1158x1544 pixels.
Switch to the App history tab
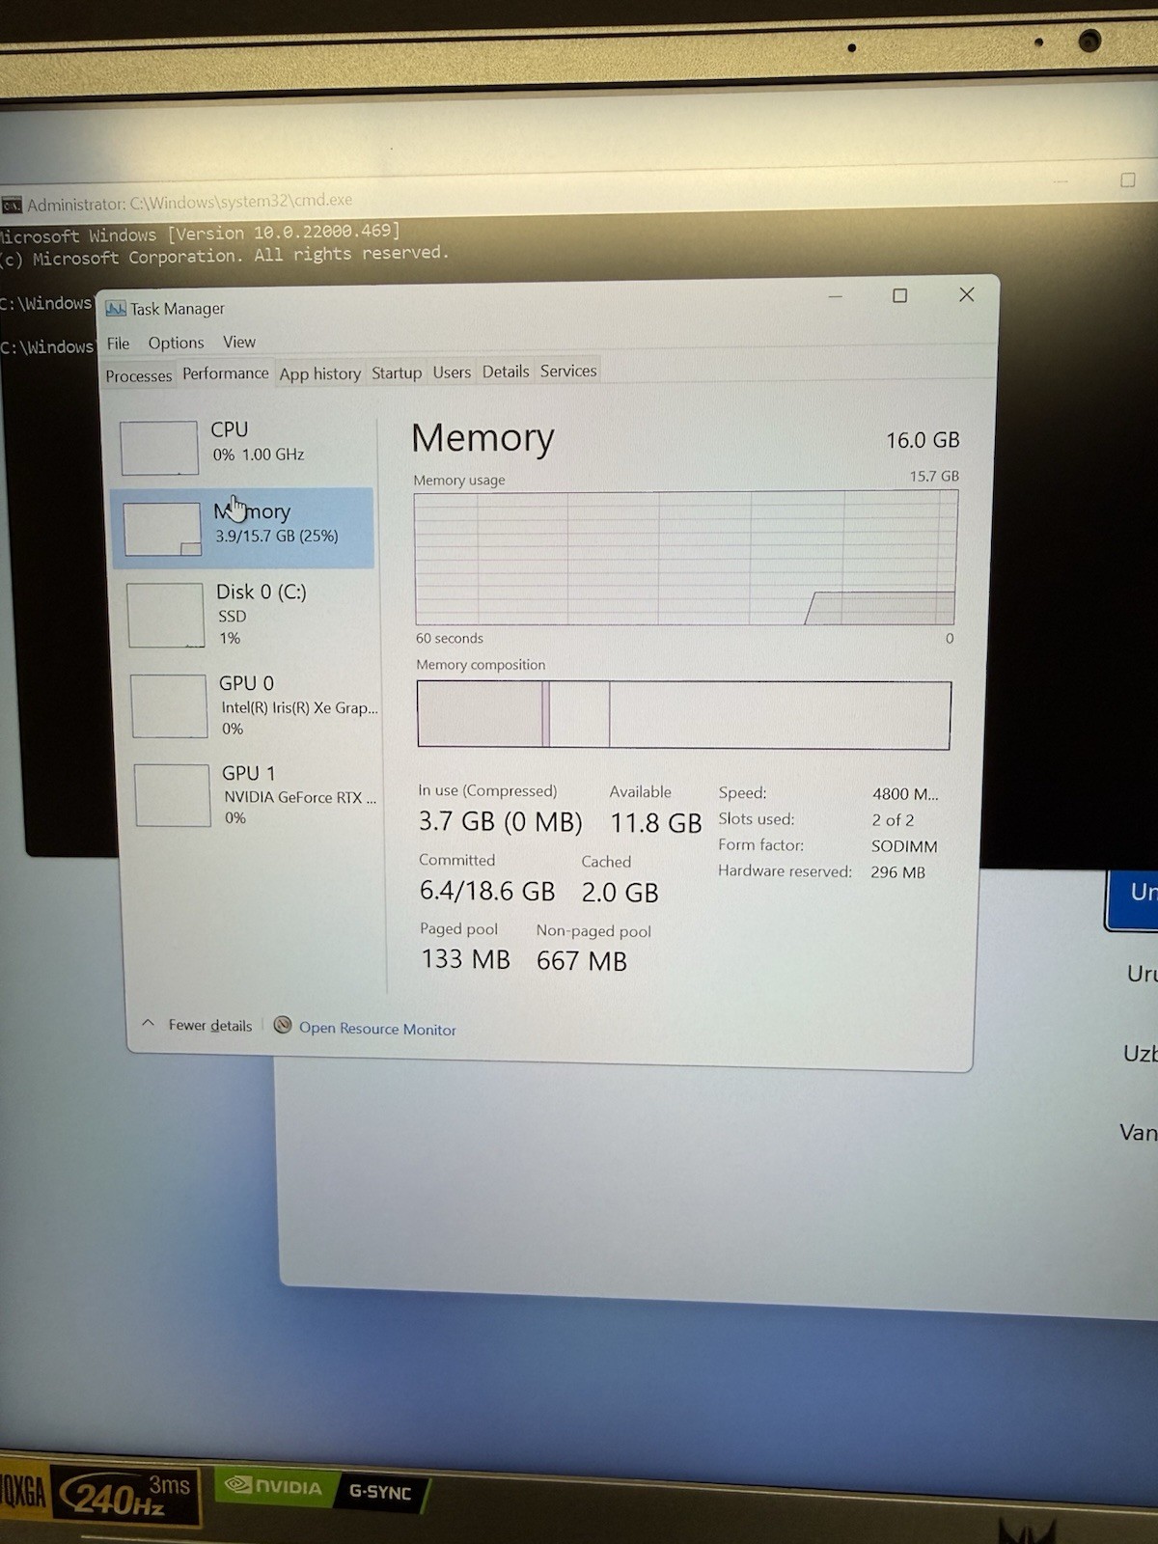coord(319,373)
